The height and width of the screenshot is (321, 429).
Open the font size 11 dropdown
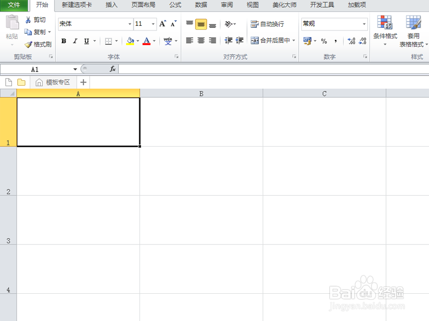(153, 24)
